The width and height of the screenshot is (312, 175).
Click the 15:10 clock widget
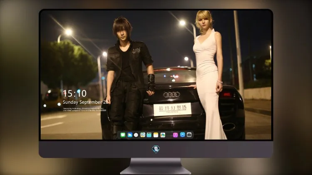point(74,93)
